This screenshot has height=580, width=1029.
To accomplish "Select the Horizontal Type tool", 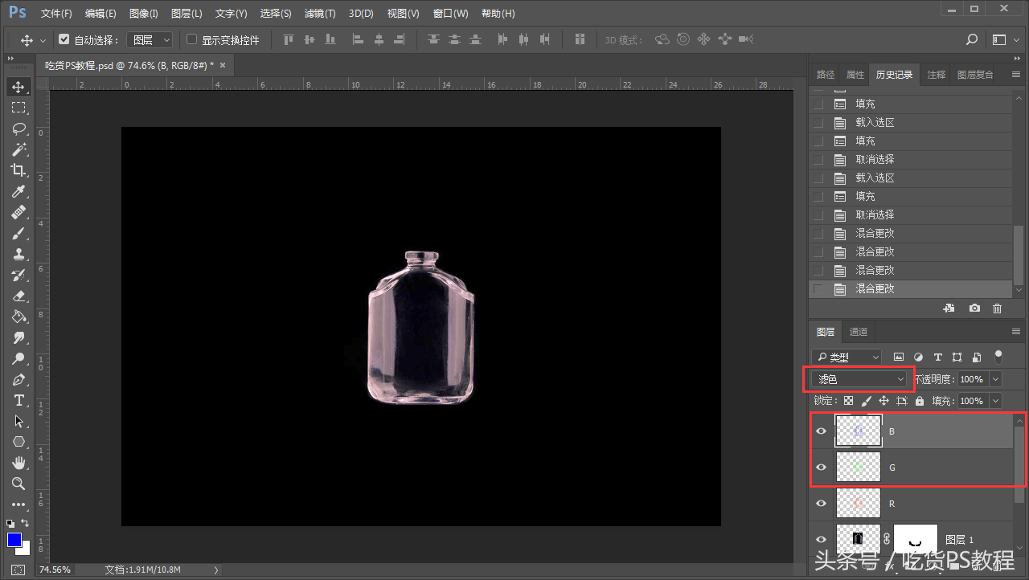I will (18, 400).
